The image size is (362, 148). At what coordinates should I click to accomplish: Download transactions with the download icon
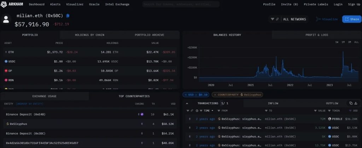(356, 103)
